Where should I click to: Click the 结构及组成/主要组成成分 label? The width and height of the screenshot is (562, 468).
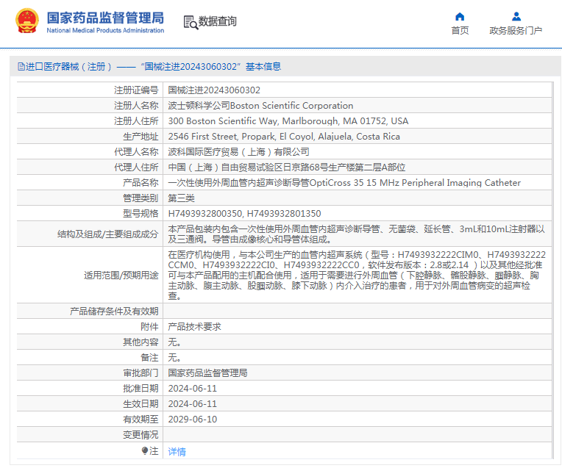(x=108, y=234)
